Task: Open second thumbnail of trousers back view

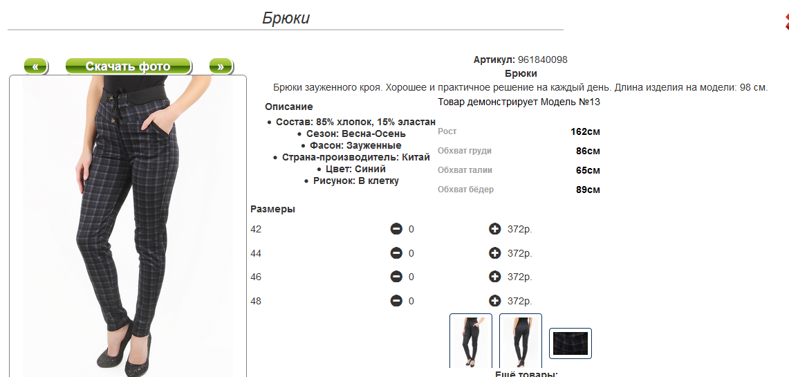Action: click(x=520, y=341)
